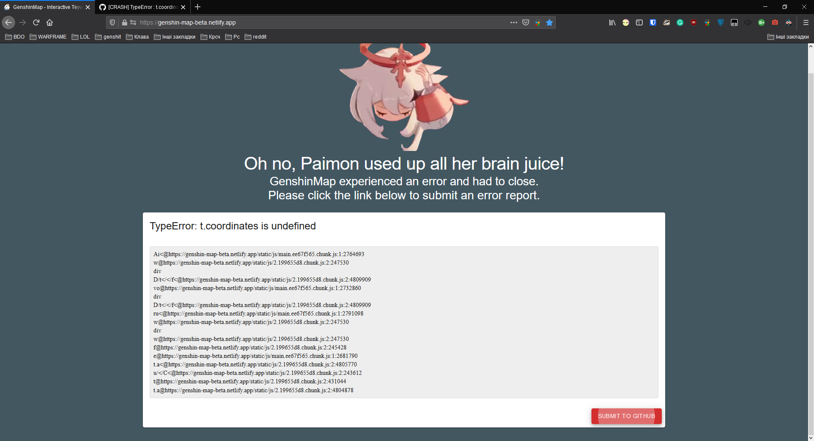Click the first stack trace line Ai<@https
The width and height of the screenshot is (814, 441).
point(259,254)
